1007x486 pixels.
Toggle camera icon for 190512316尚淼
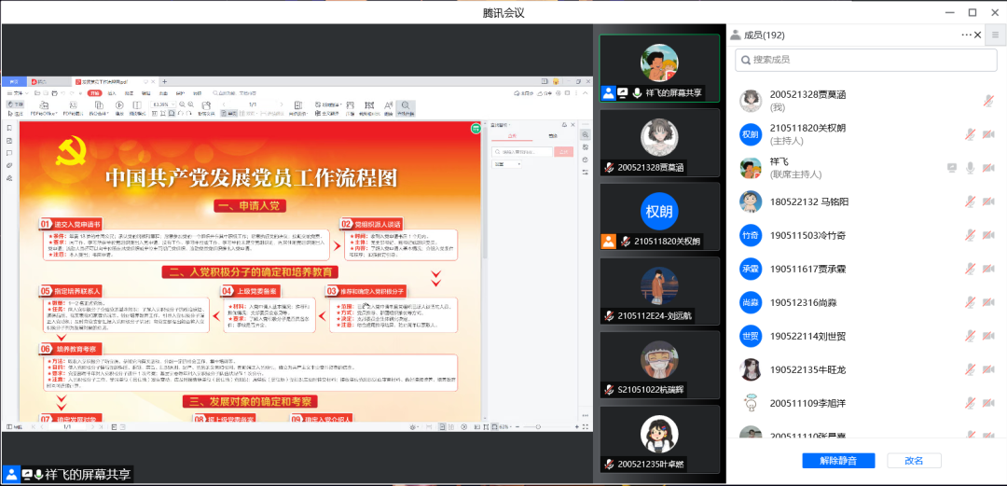point(988,302)
